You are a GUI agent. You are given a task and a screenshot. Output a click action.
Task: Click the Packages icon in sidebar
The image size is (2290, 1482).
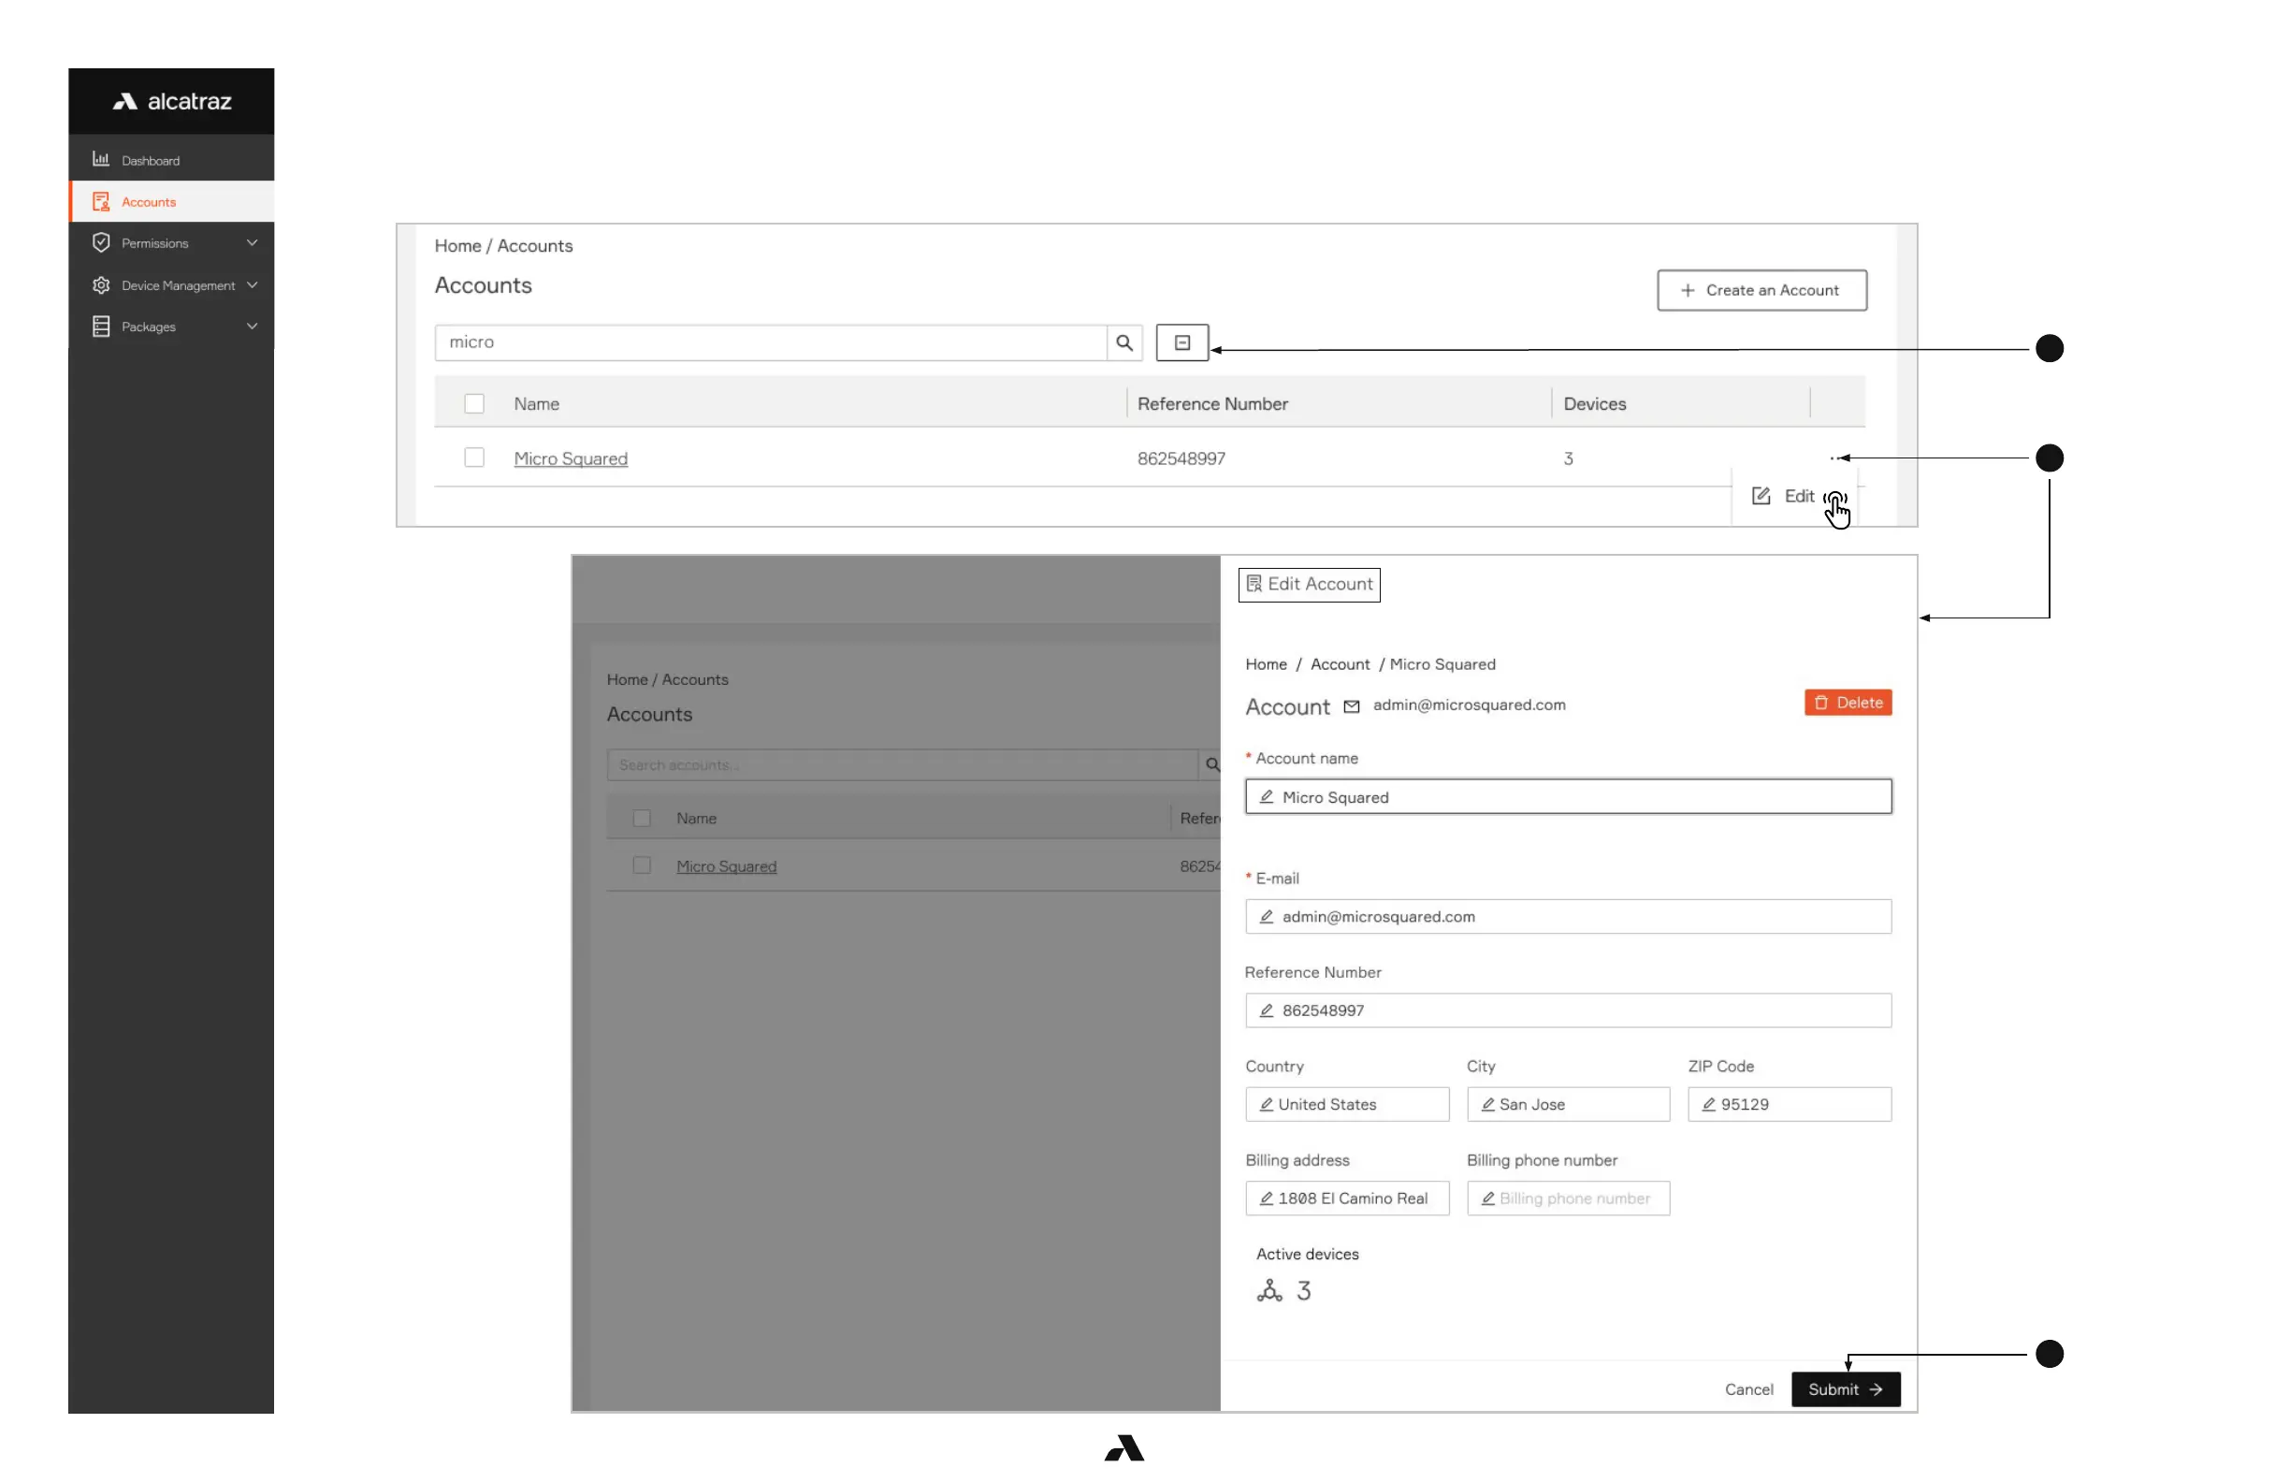pyautogui.click(x=101, y=327)
